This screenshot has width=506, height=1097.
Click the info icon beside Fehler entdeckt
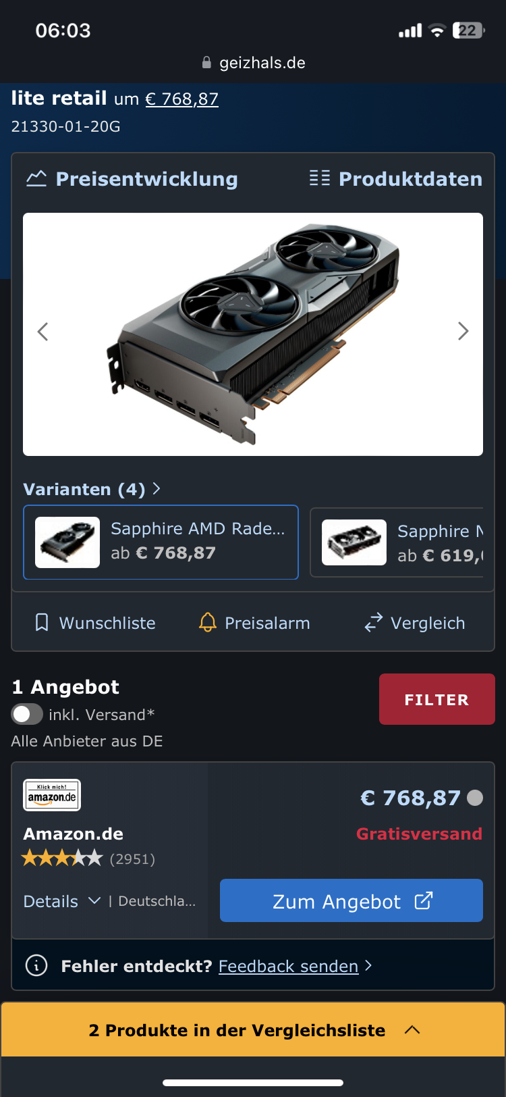coord(36,965)
